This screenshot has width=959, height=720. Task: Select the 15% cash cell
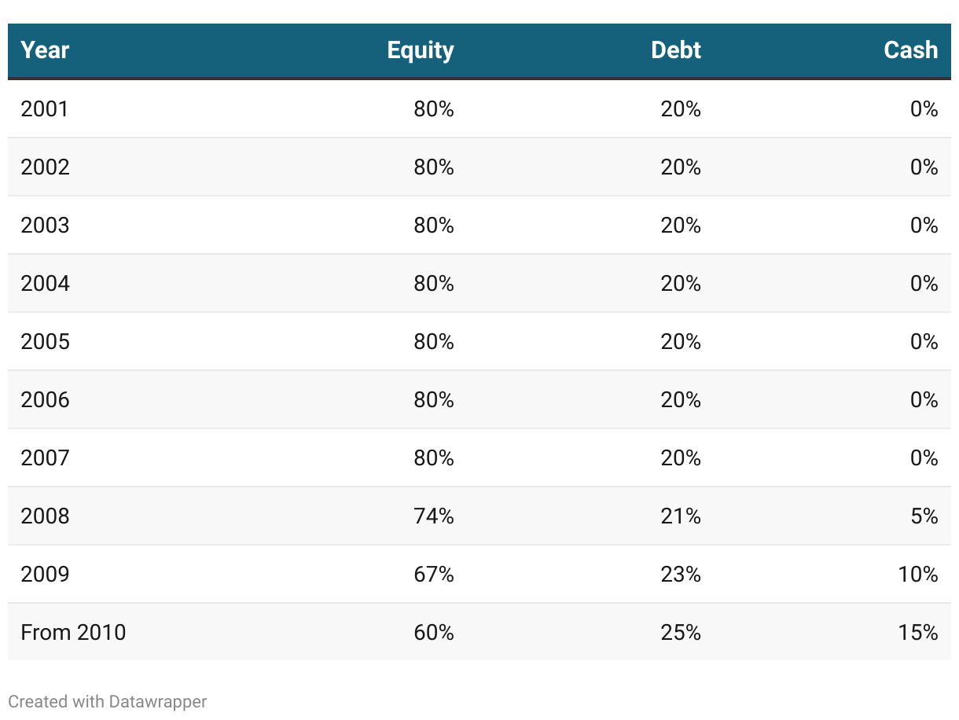[918, 632]
